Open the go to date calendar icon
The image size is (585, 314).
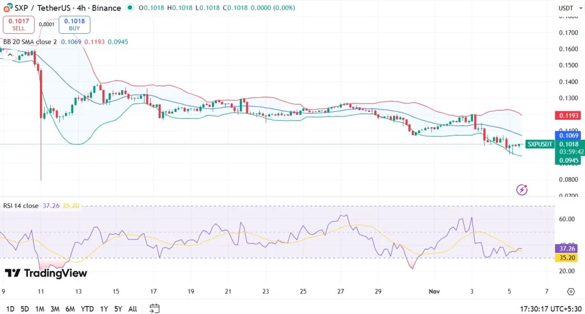click(154, 308)
